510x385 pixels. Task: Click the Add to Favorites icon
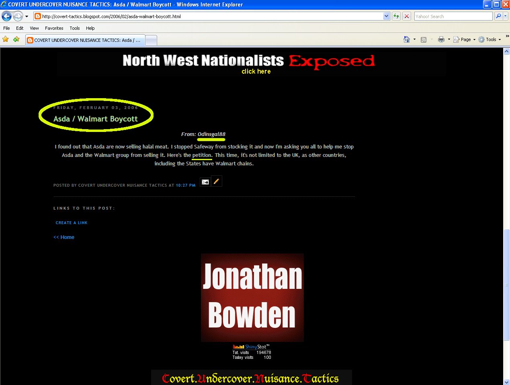tap(16, 39)
